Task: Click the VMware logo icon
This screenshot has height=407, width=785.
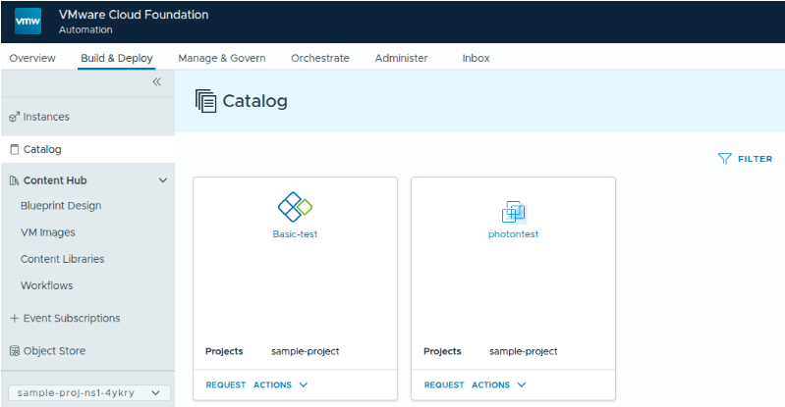Action: pos(28,21)
